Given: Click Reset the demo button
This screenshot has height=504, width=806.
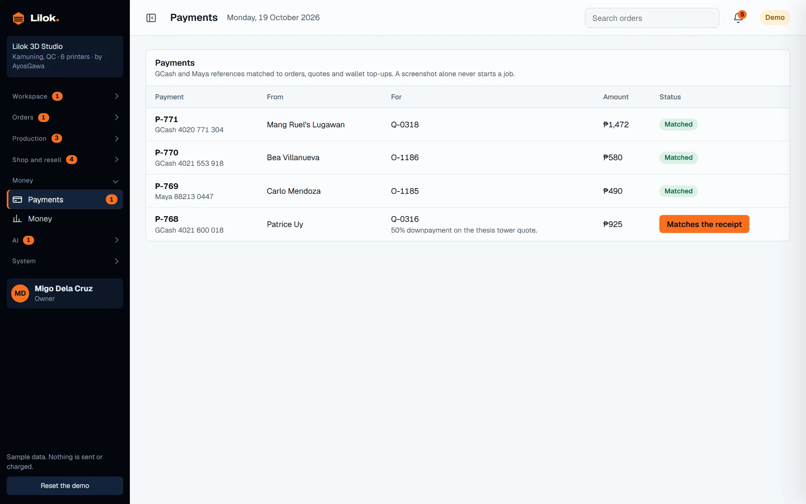Looking at the screenshot, I should coord(65,485).
